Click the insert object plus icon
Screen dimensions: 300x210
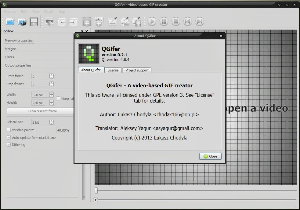pyautogui.click(x=87, y=22)
